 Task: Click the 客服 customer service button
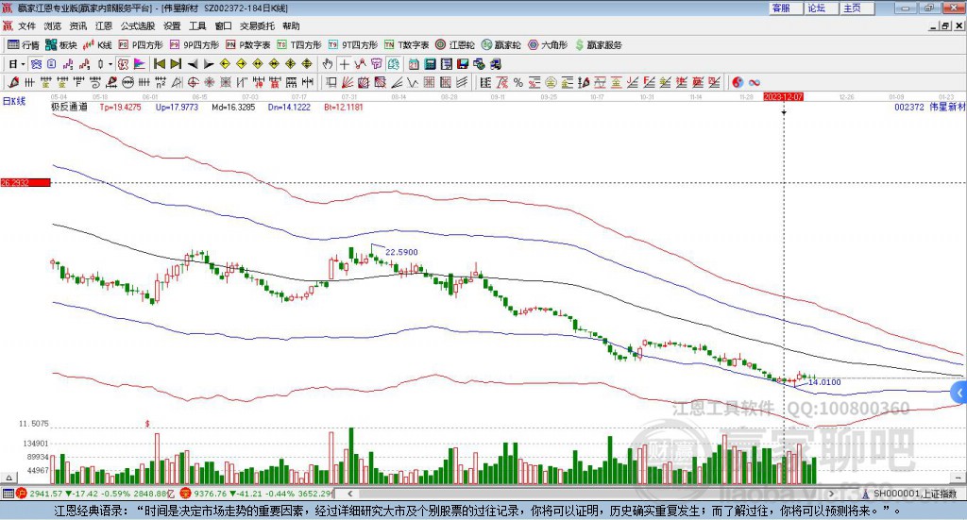(781, 8)
